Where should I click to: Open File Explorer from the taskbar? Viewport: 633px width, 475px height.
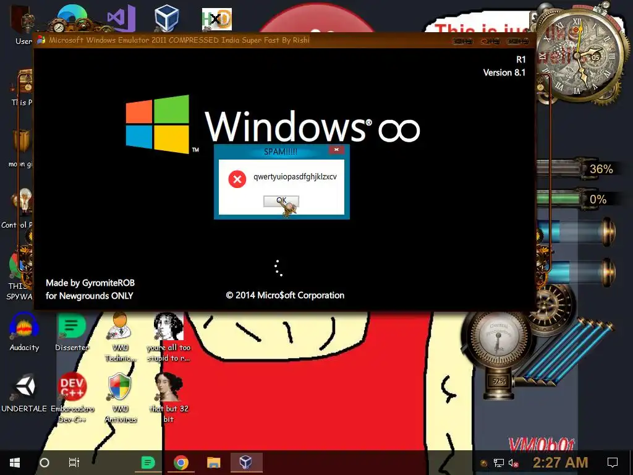click(x=213, y=463)
